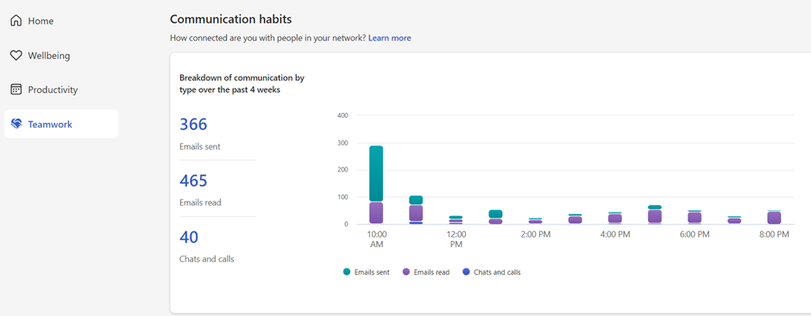The width and height of the screenshot is (811, 316).
Task: Click the 8:00 PM axis label
Action: pos(774,234)
